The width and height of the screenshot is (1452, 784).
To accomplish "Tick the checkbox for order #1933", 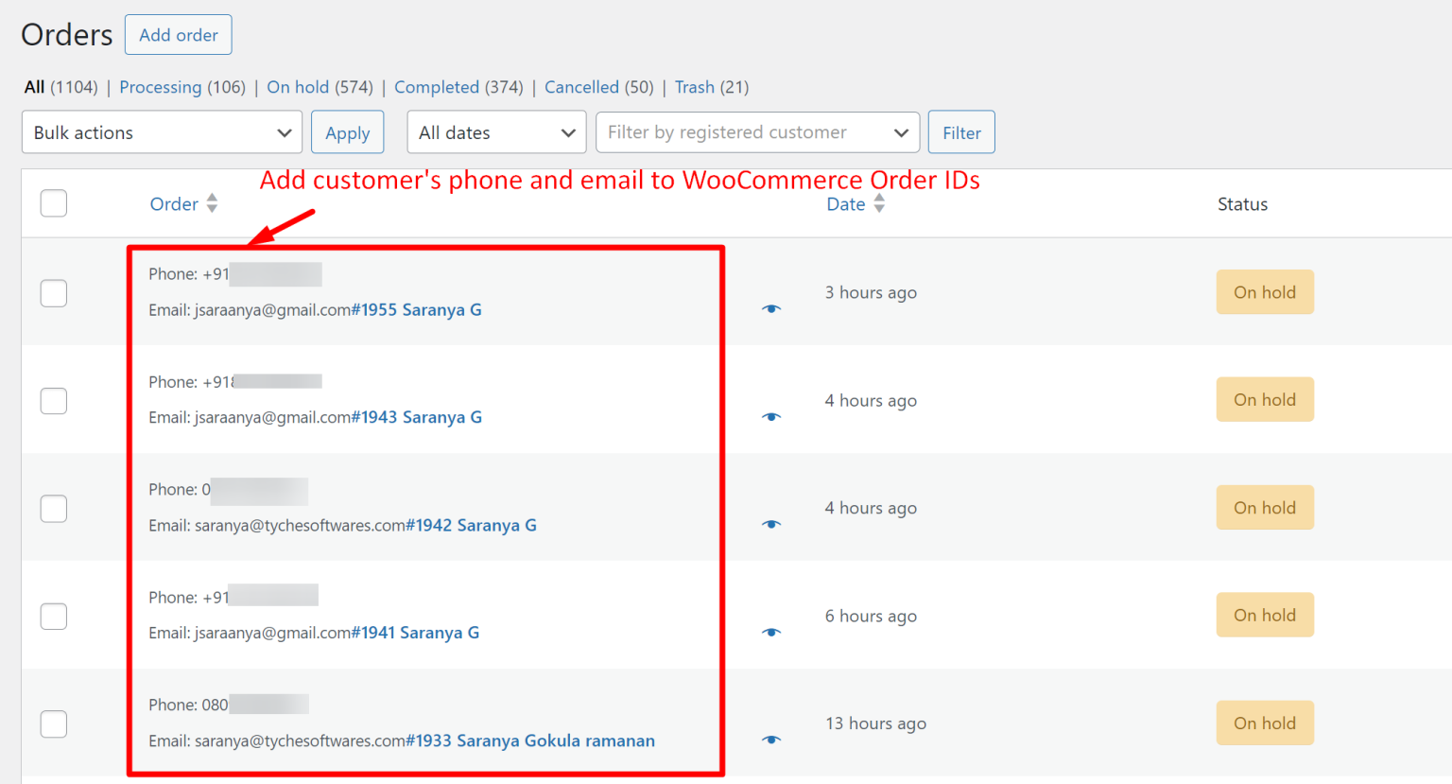I will tap(54, 723).
